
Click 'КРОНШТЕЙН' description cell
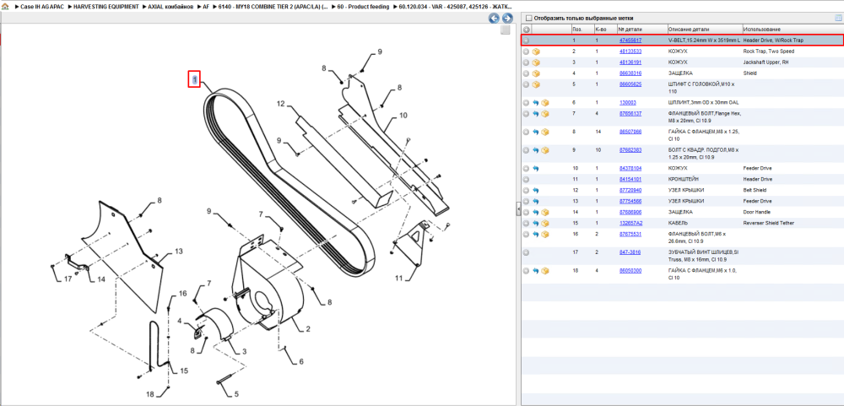click(684, 179)
